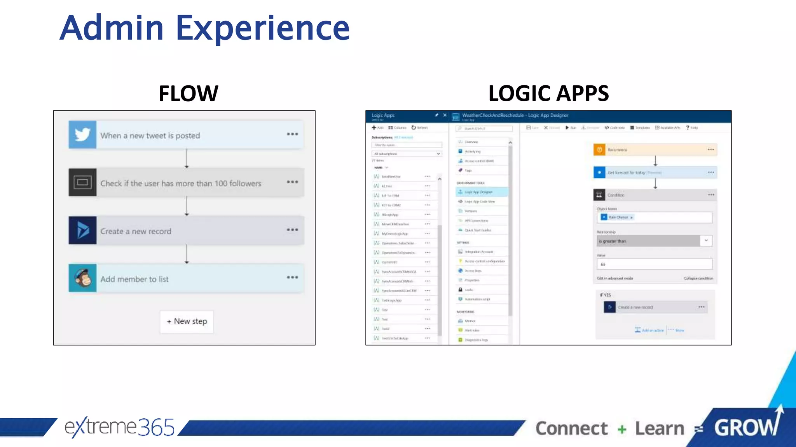
Task: Open ellipsis menu on Get forecast for today
Action: click(711, 172)
